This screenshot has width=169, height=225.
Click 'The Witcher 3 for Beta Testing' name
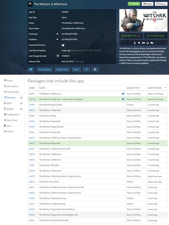tap(52, 204)
